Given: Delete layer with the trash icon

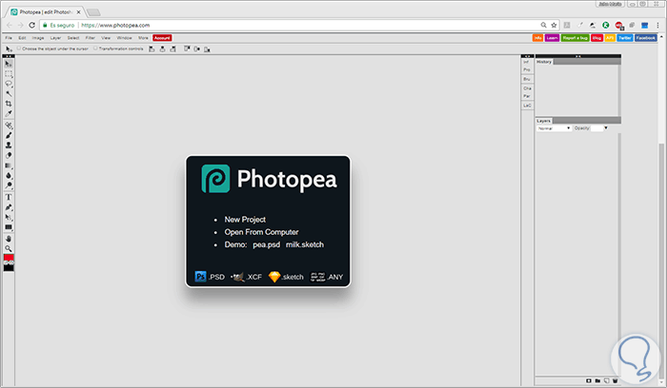Looking at the screenshot, I should 616,380.
